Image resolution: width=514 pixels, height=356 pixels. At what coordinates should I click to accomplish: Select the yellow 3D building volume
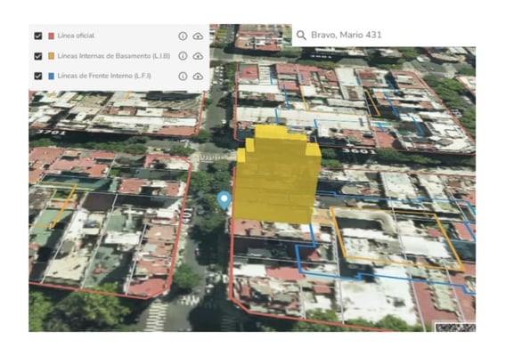(x=277, y=175)
